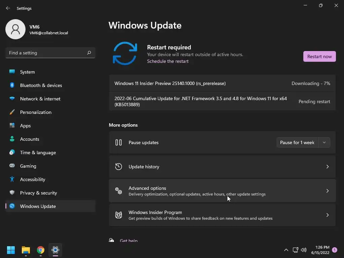The image size is (344, 258).
Task: Open Advanced options text label
Action: [x=147, y=188]
